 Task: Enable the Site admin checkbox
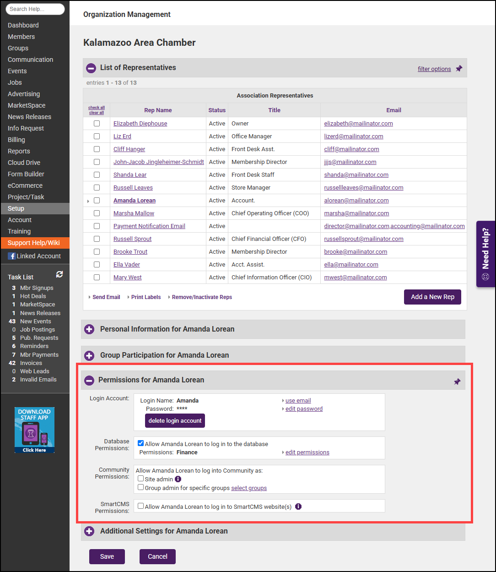[x=141, y=479]
